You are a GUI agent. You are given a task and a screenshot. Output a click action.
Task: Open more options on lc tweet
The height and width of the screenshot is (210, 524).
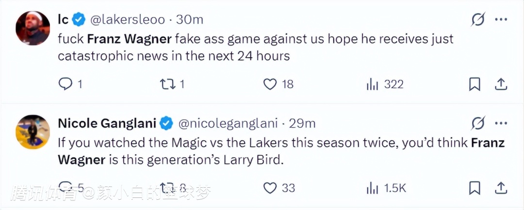501,20
